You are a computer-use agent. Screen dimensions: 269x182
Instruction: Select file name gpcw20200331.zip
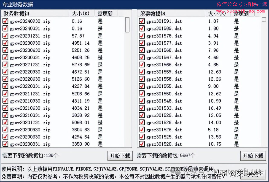(x=30, y=144)
